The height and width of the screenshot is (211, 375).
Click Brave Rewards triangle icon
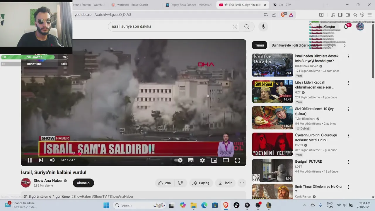pyautogui.click(x=291, y=15)
